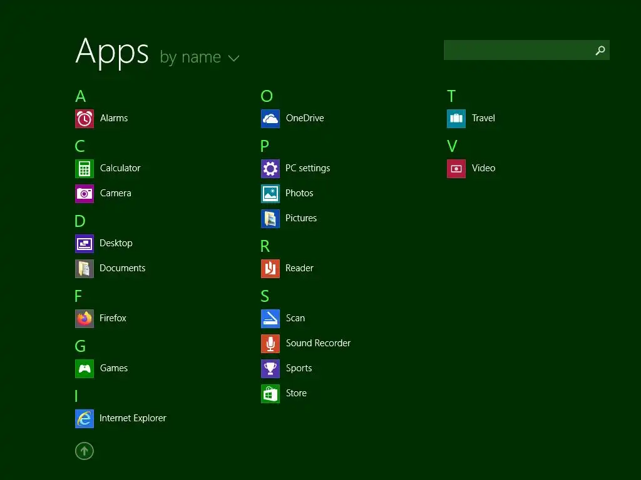Click the 'Calculator' label text
Screen dimensions: 641x480
coord(120,168)
